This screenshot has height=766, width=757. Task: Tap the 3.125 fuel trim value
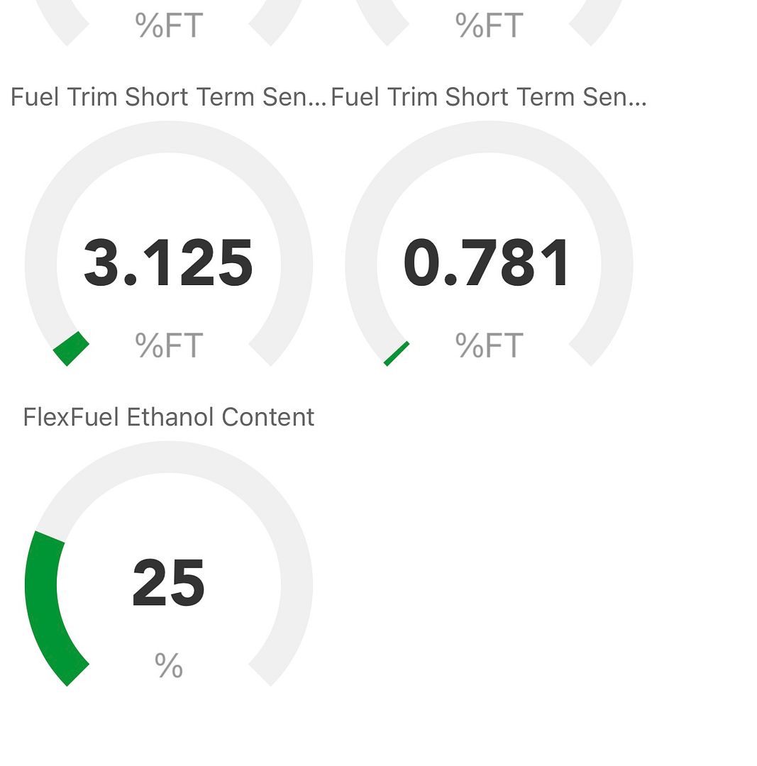click(x=168, y=262)
